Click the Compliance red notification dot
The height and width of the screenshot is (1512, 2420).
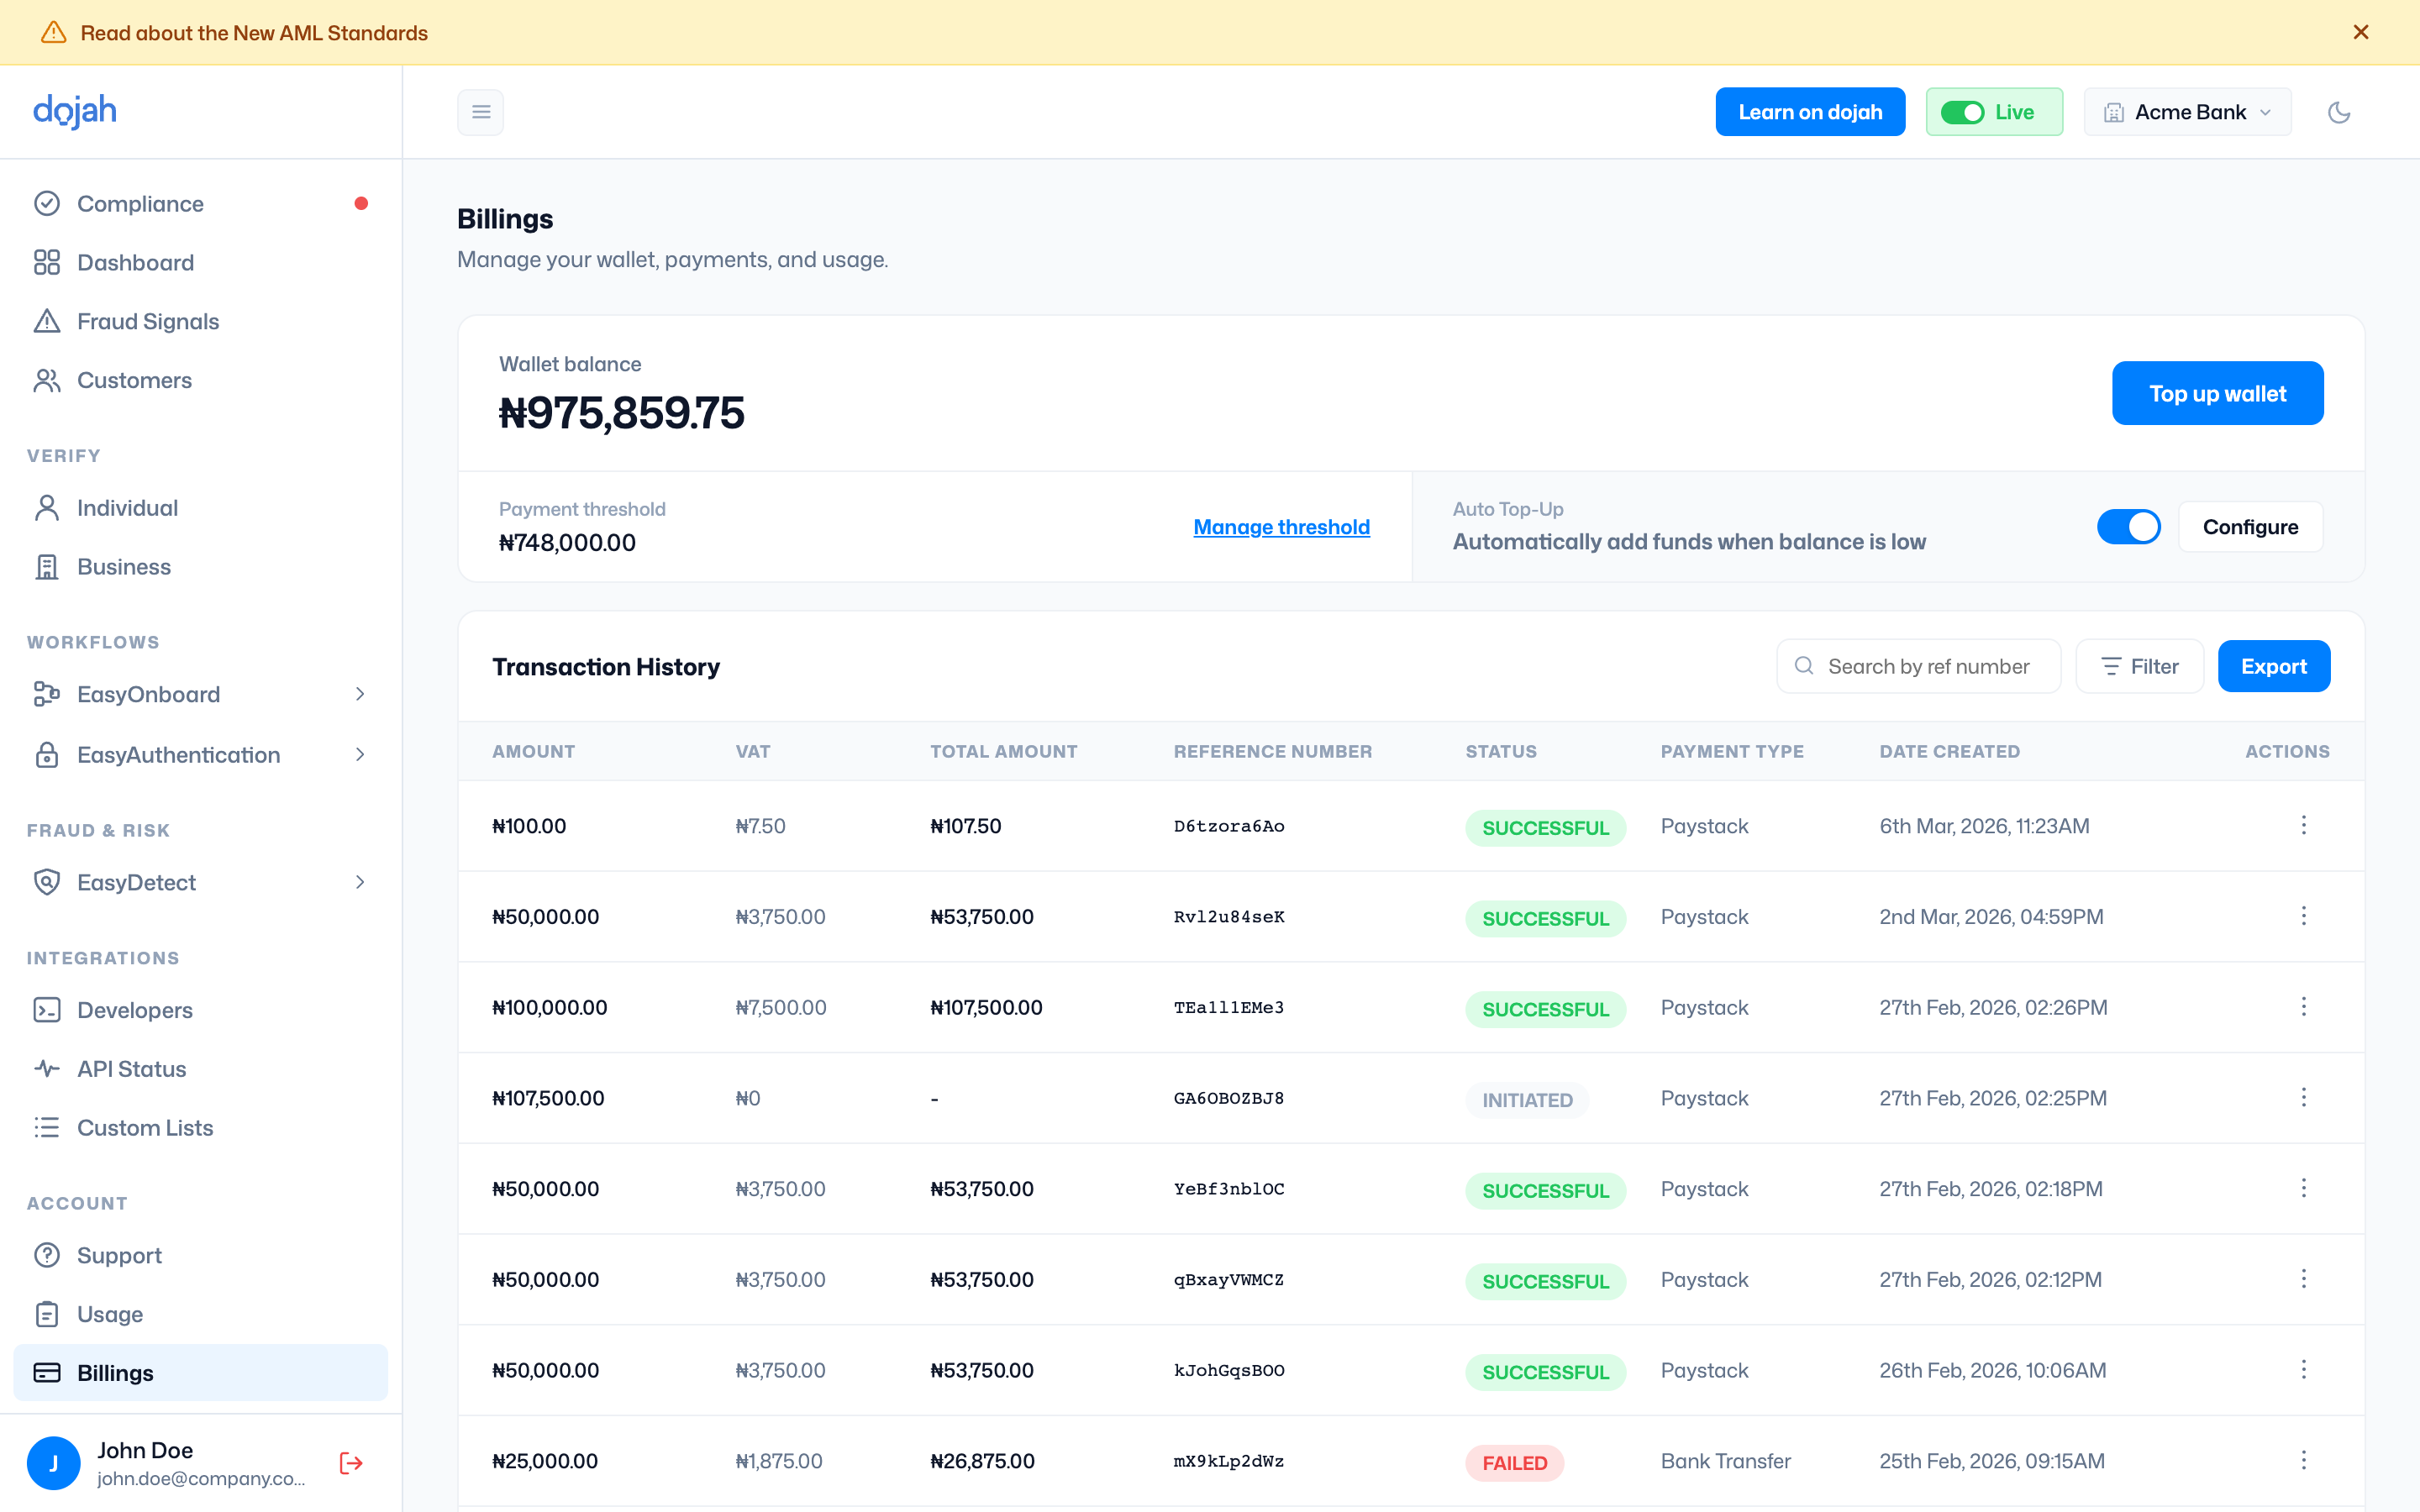coord(361,203)
